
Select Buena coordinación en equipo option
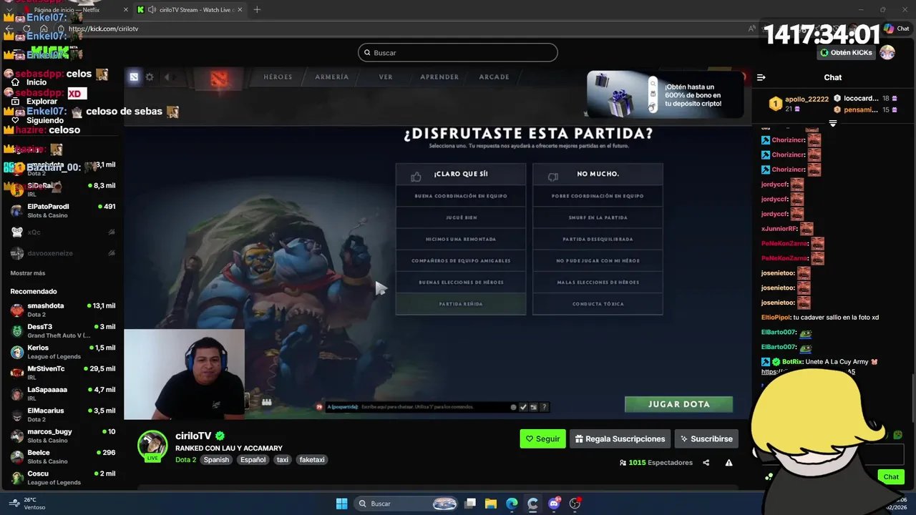coord(461,196)
